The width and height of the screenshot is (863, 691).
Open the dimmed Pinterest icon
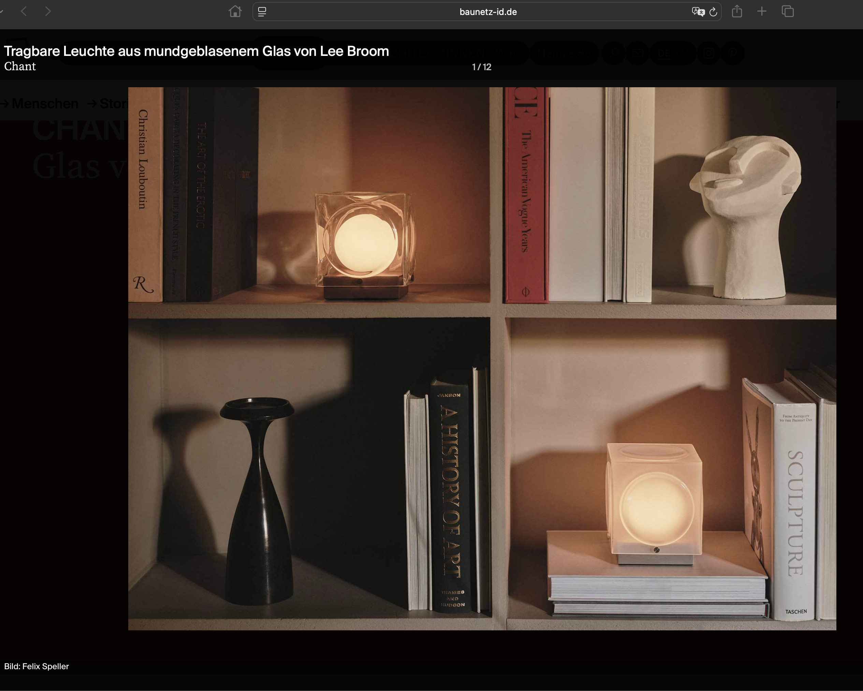coord(732,53)
